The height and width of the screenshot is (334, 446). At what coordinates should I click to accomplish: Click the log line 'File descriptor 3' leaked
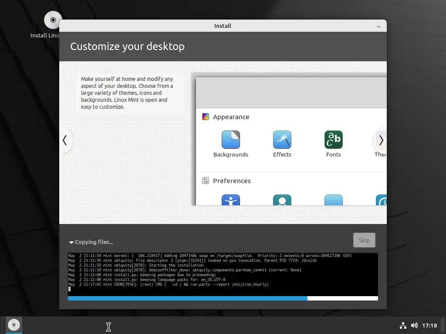(192, 261)
